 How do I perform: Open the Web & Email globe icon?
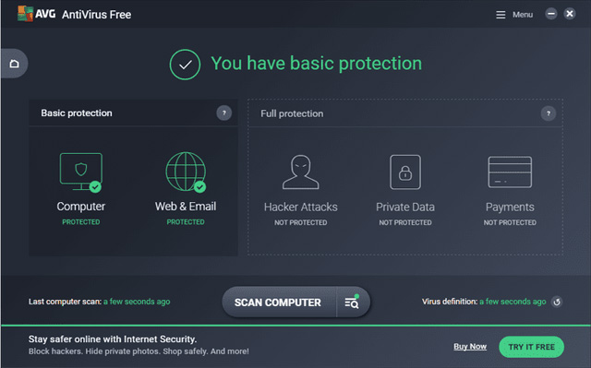pos(186,172)
